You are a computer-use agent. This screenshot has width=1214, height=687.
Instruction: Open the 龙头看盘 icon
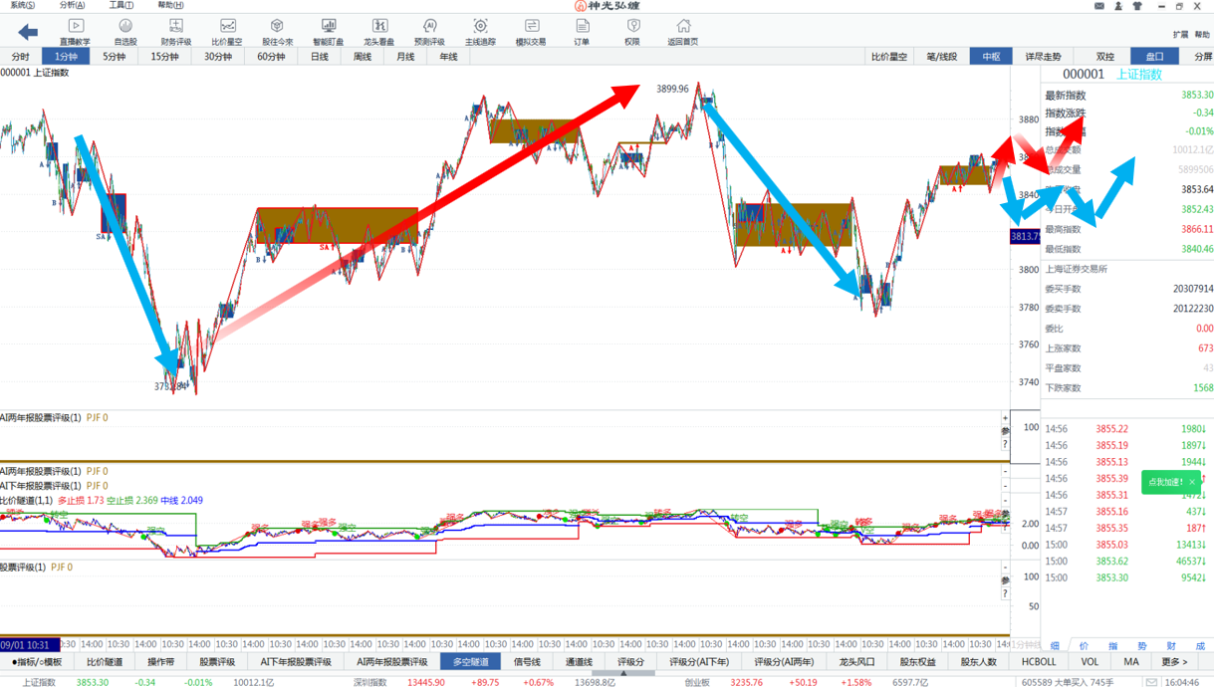tap(378, 31)
